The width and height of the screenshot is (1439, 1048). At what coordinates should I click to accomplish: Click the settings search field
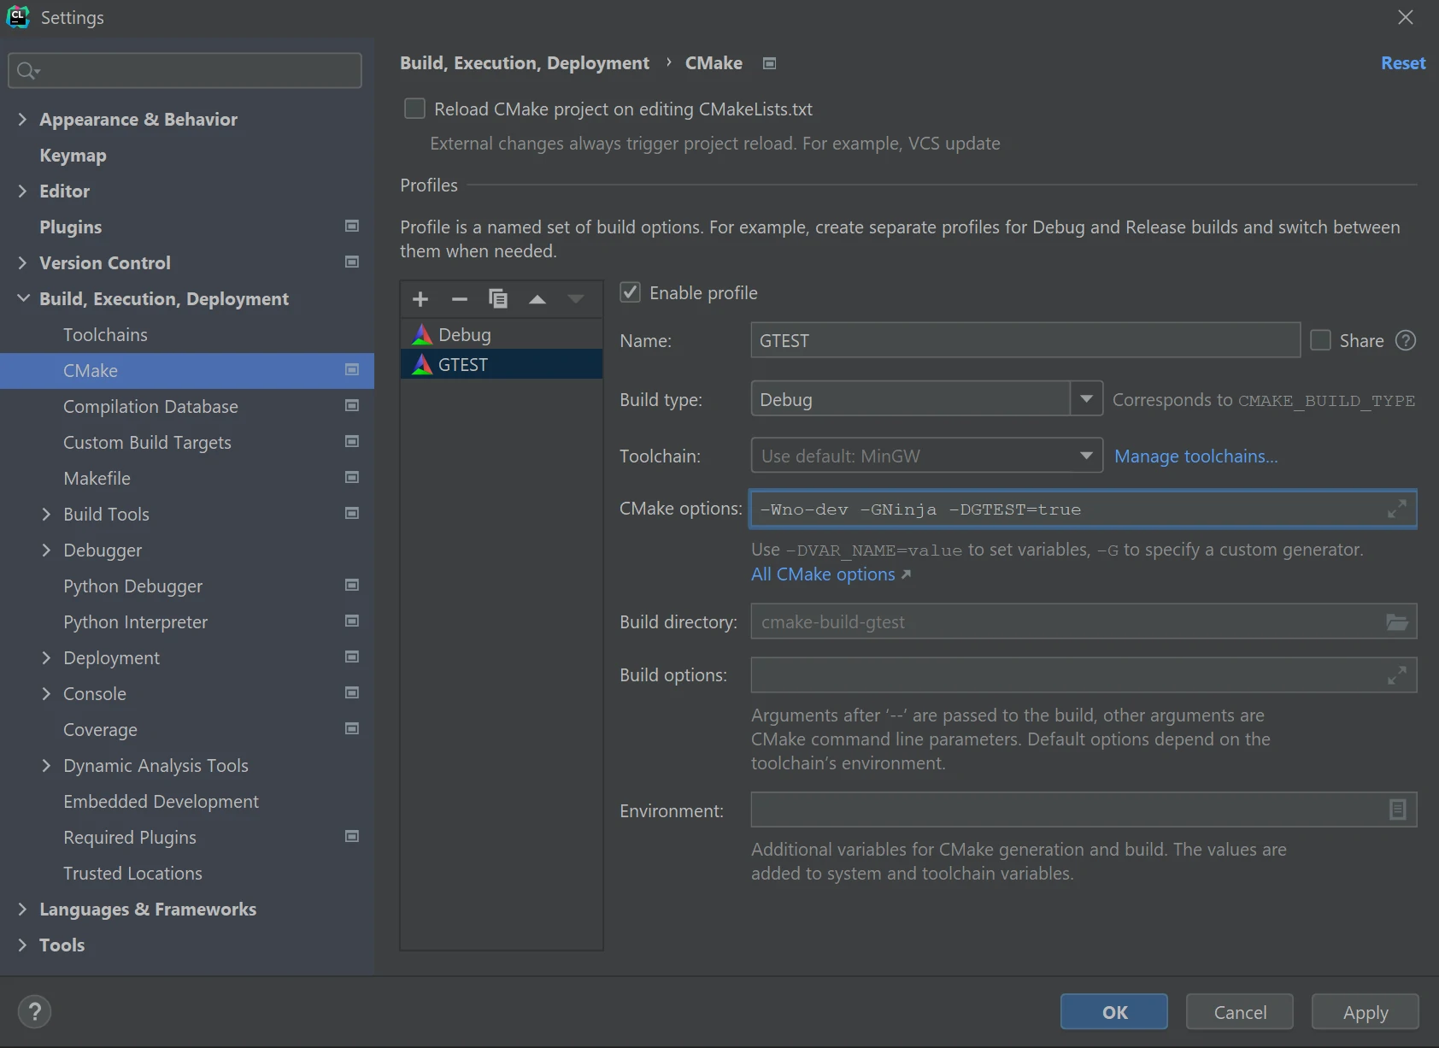[185, 70]
